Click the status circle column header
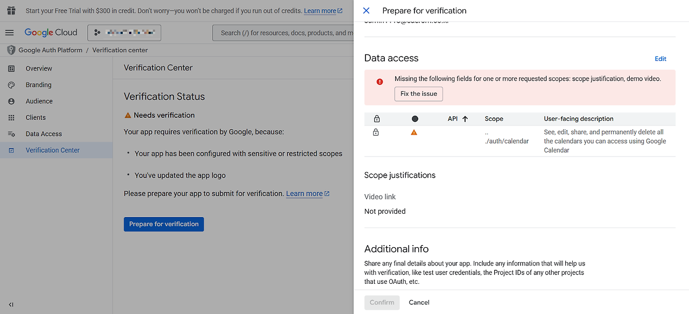689x314 pixels. click(414, 119)
